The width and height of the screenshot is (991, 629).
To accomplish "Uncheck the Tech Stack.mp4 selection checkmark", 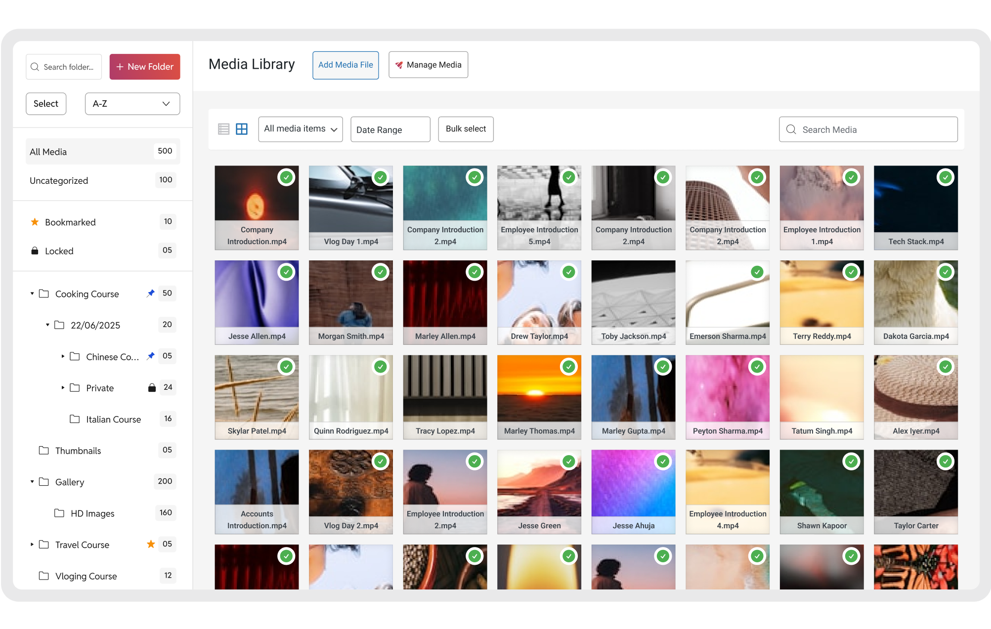I will point(945,177).
